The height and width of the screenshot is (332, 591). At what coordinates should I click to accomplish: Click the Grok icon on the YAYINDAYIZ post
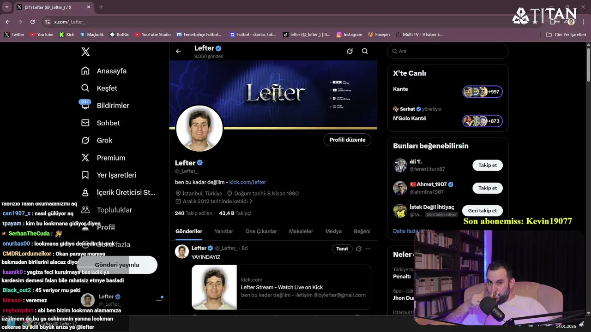click(x=358, y=249)
